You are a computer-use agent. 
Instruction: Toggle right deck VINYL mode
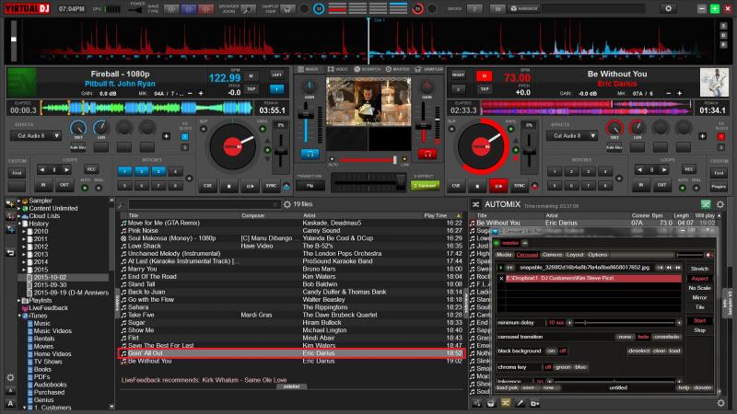coord(511,129)
